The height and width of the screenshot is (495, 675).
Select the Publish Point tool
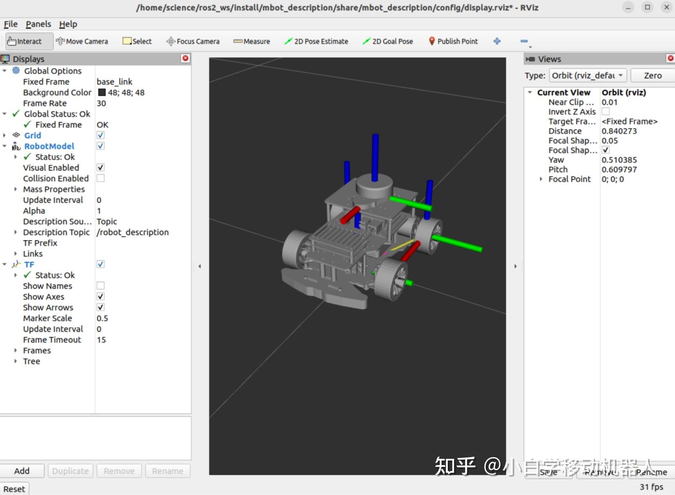tap(453, 41)
